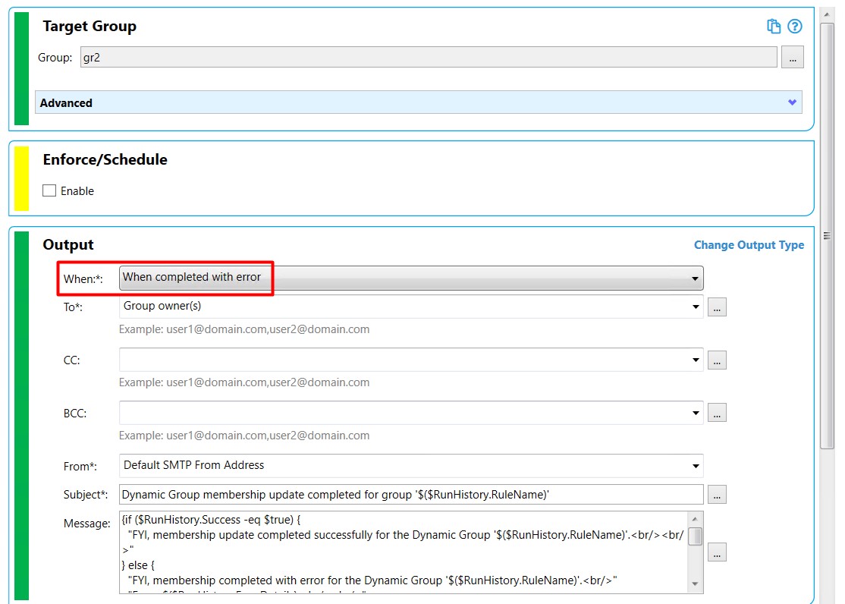Click the Message box scroll down arrow
845x604 pixels.
[x=695, y=584]
